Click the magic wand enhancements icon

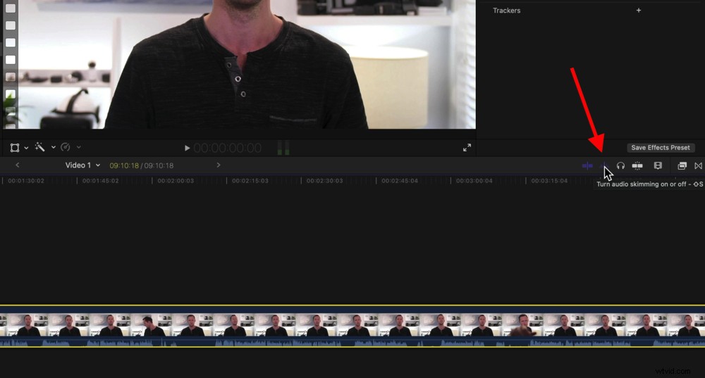(x=40, y=147)
